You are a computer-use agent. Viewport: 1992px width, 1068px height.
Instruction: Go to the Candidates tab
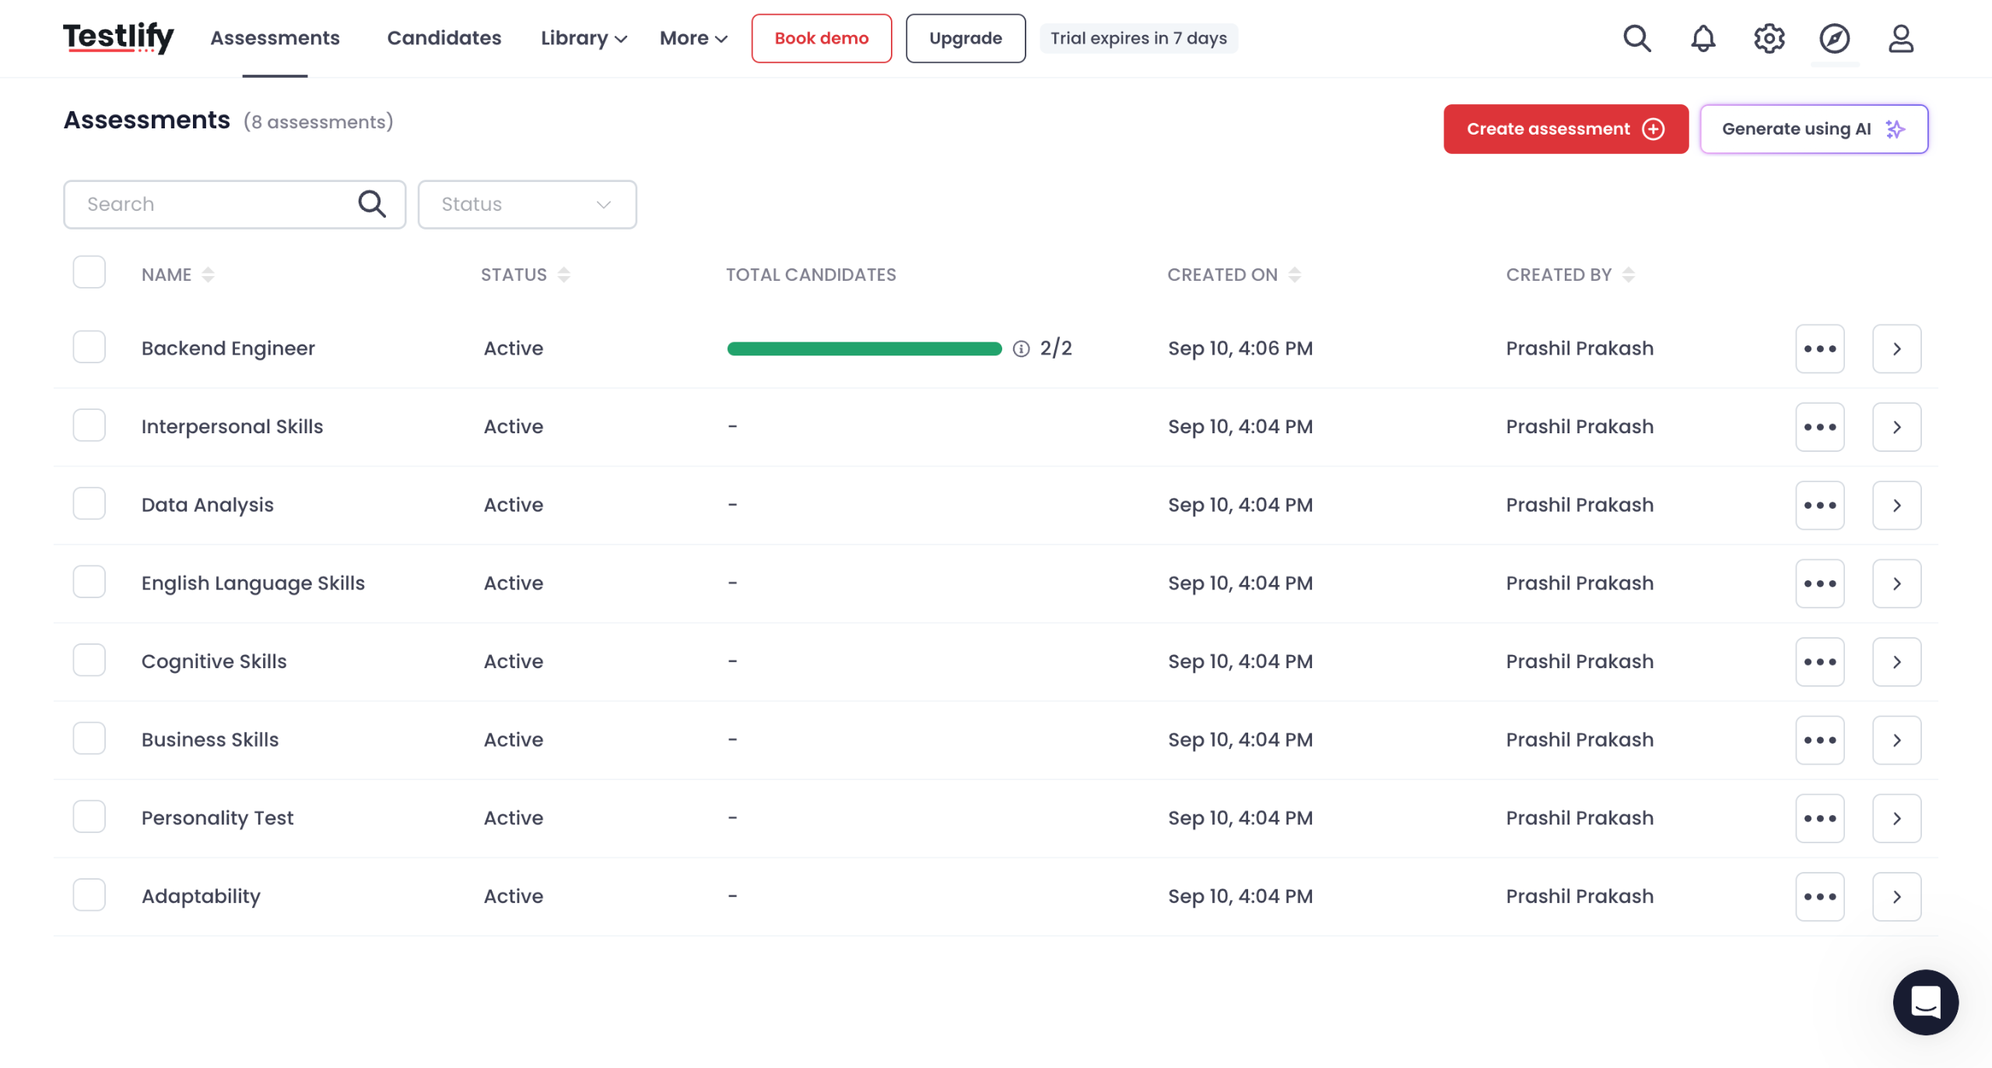444,38
